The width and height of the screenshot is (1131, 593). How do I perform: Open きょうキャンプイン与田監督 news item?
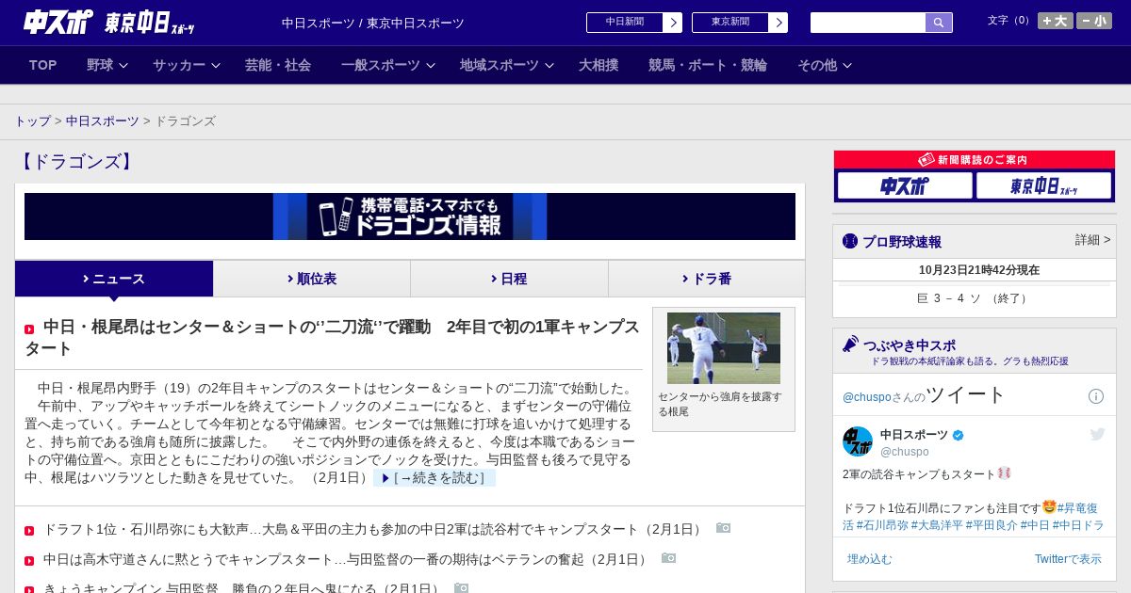coord(241,588)
